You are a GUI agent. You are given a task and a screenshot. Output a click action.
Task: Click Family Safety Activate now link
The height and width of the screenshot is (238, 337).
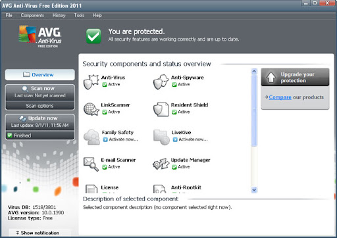tap(124, 139)
